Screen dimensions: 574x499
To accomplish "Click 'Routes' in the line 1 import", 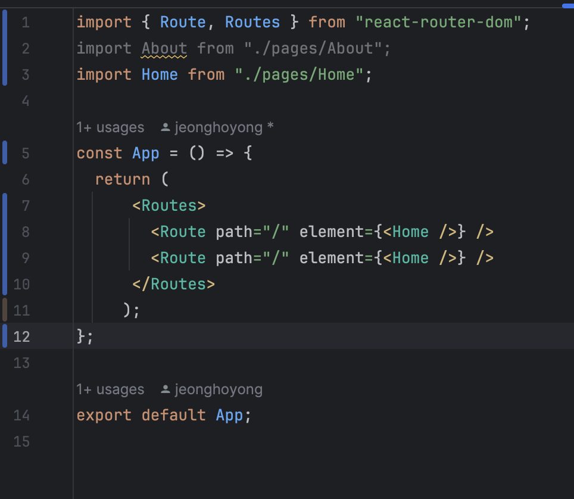I will point(252,23).
